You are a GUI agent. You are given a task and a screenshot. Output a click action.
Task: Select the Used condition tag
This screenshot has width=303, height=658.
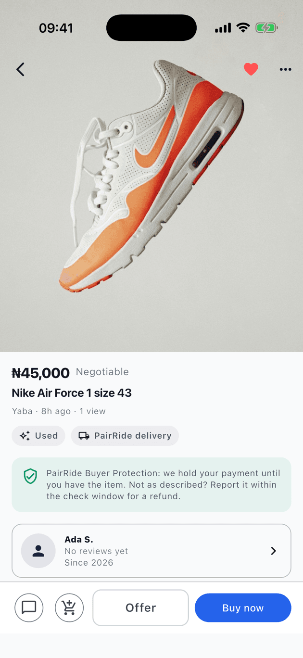(x=38, y=436)
